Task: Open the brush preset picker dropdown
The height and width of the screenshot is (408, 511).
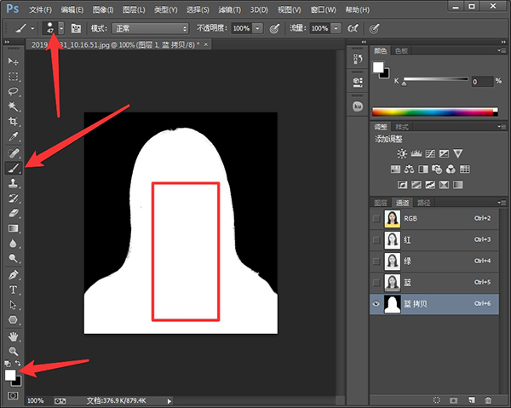Action: tap(60, 28)
